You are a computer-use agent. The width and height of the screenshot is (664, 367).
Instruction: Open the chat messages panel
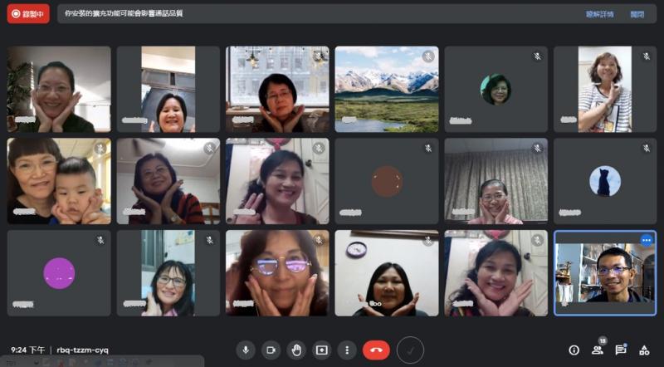tap(620, 350)
